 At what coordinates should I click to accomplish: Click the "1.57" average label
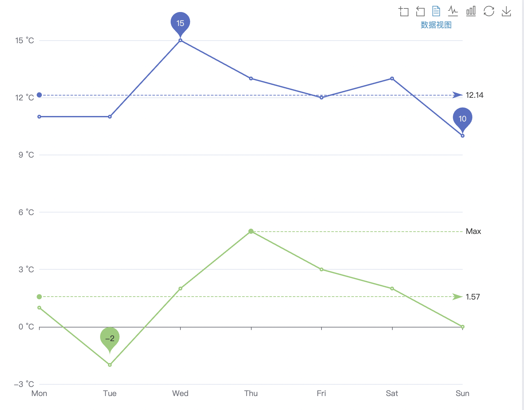(473, 297)
